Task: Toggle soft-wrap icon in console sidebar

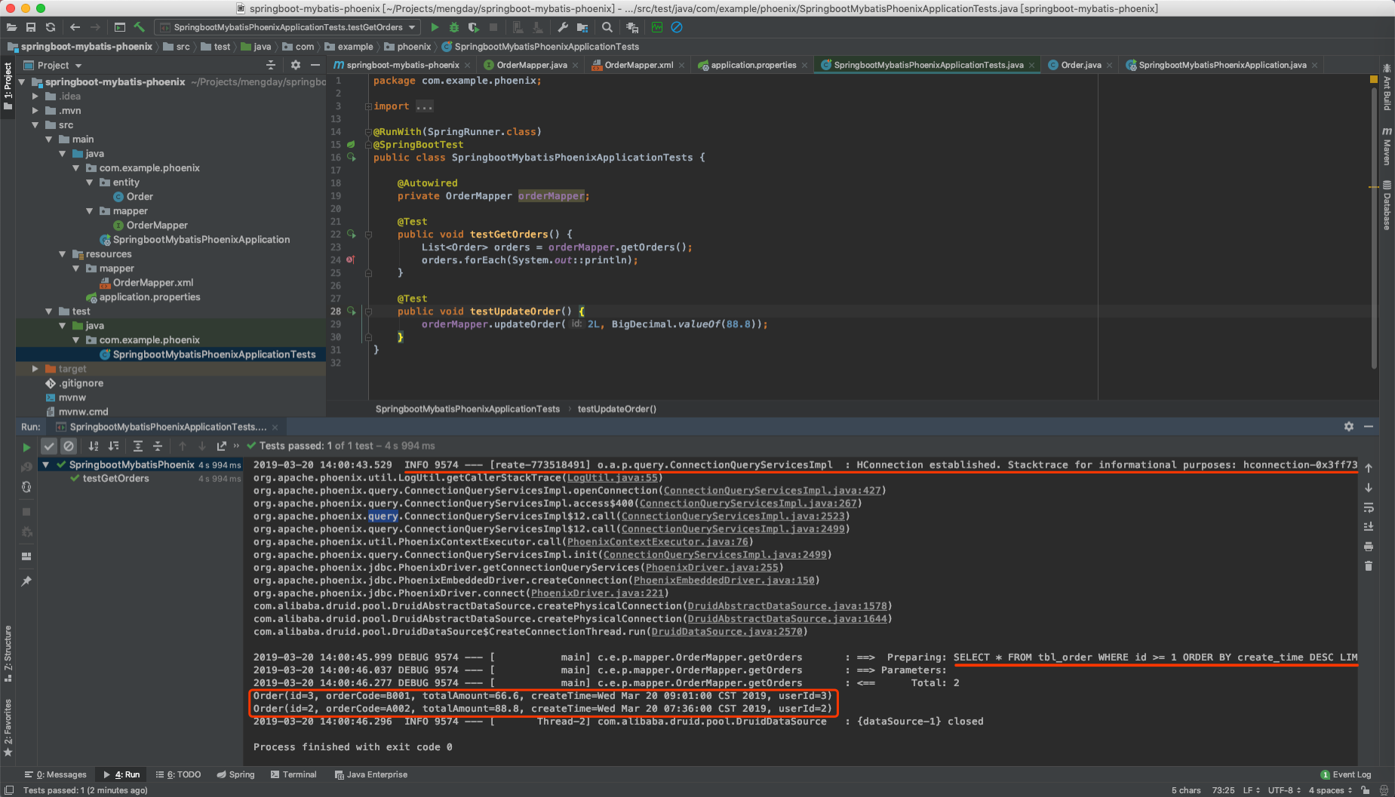Action: click(x=1369, y=507)
